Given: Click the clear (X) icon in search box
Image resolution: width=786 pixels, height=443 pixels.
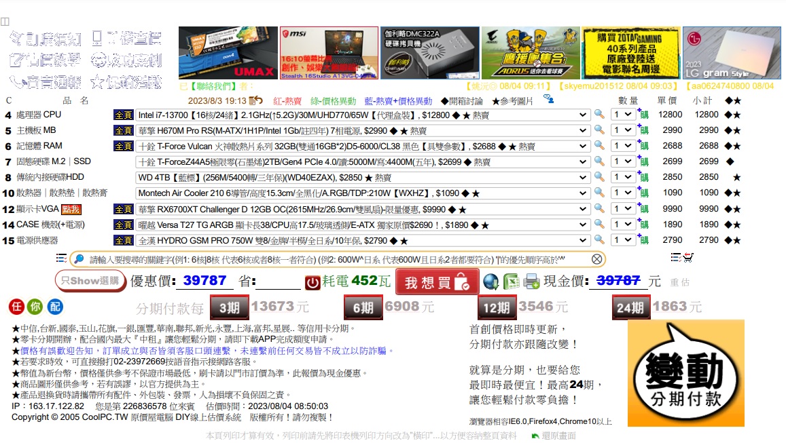Looking at the screenshot, I should click(x=596, y=258).
